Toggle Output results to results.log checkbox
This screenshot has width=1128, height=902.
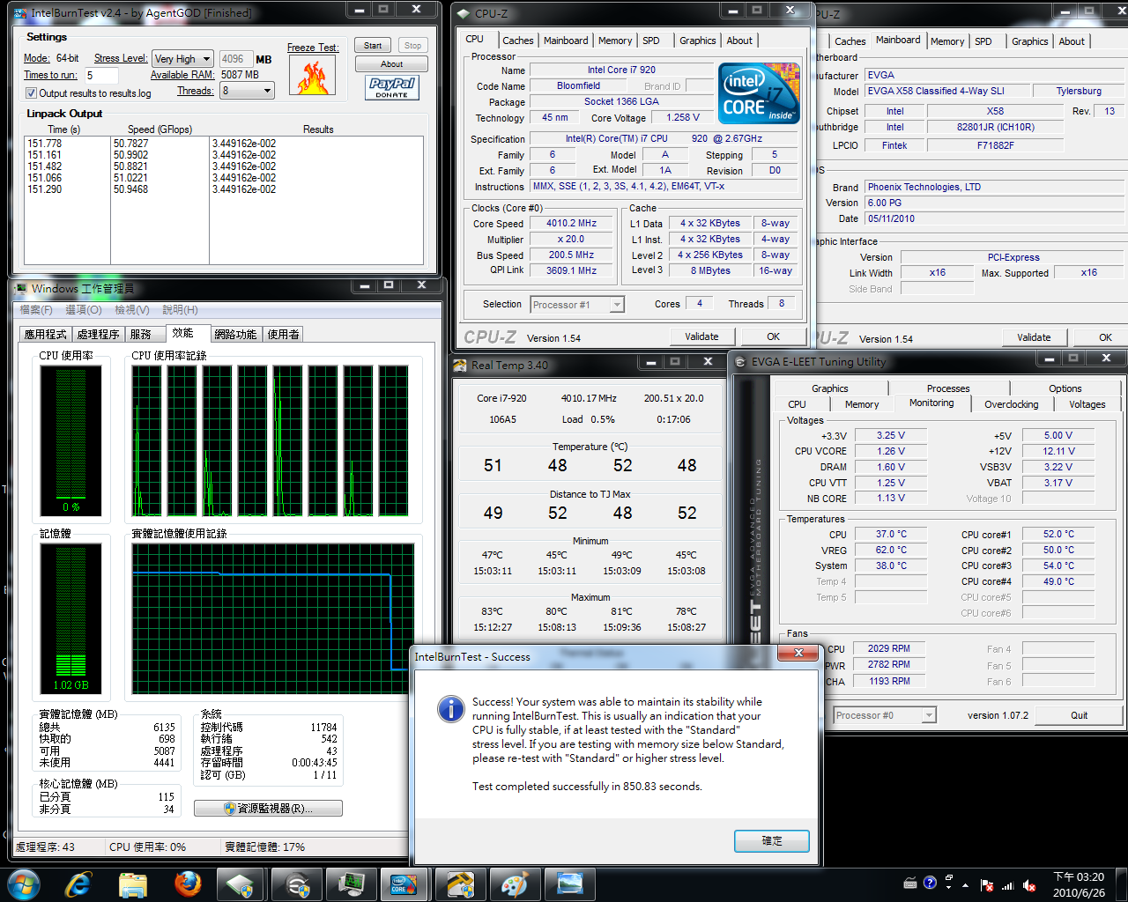31,93
